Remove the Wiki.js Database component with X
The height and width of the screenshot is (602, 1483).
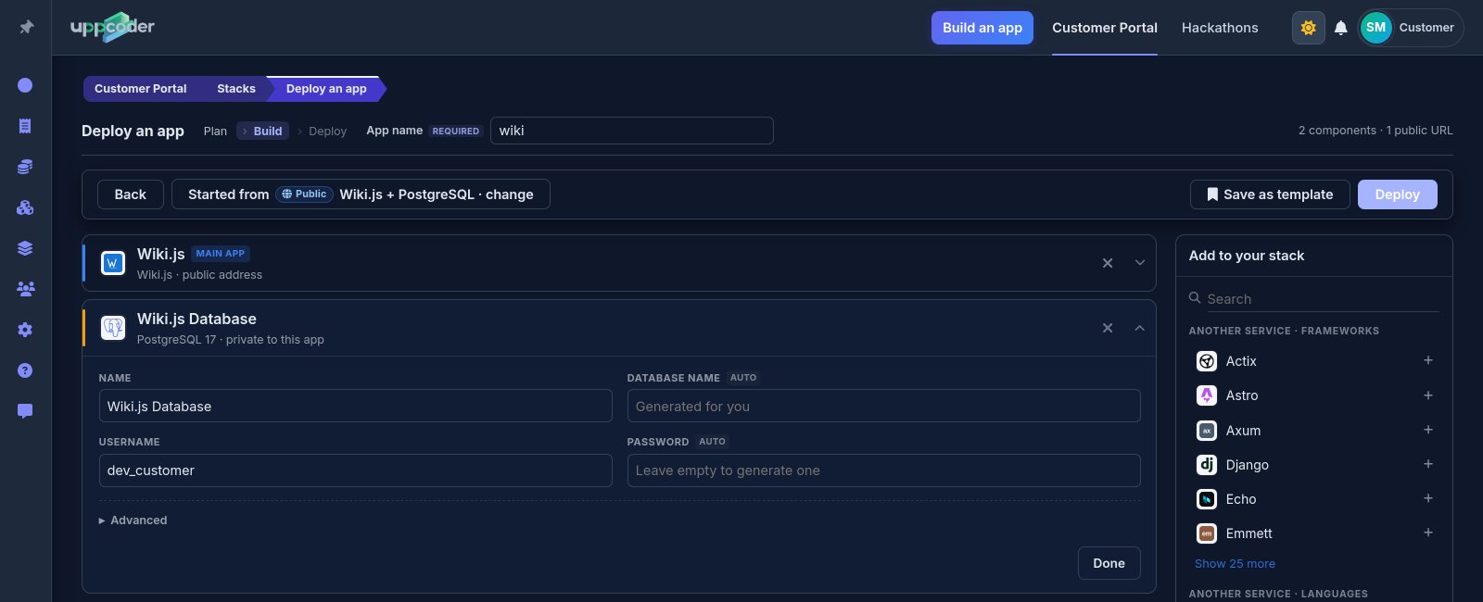1107,328
